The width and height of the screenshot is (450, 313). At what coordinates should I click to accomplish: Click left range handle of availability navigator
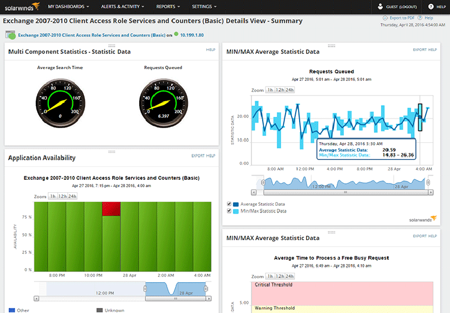click(145, 289)
